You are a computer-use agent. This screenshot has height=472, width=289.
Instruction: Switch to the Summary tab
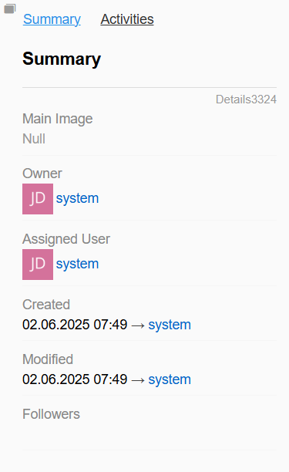click(52, 19)
